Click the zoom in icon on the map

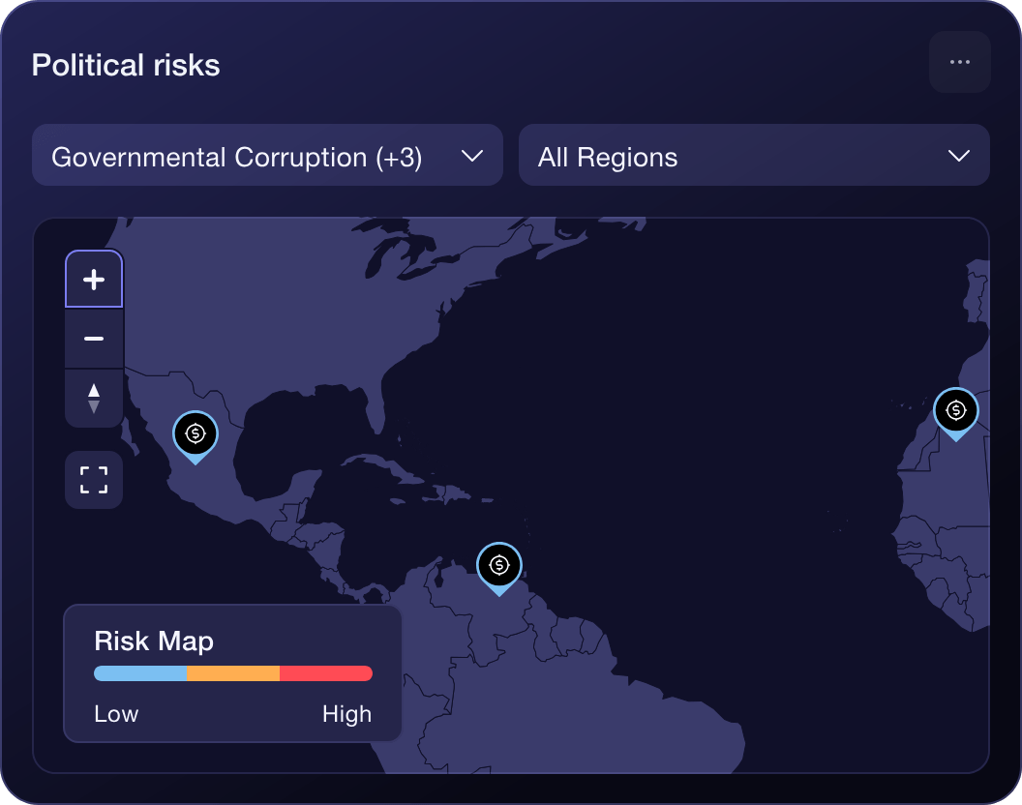click(93, 279)
